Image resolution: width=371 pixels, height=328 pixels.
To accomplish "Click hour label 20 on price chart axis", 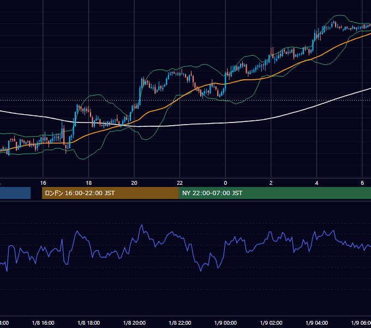I will tap(134, 183).
